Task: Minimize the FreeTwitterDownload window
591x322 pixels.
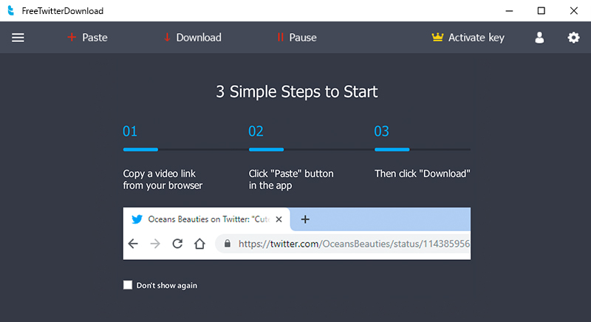Action: click(509, 10)
